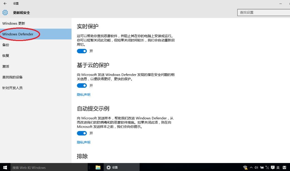
Task: Open 隐私声明 link under 自动提交示例
Action: [83, 142]
